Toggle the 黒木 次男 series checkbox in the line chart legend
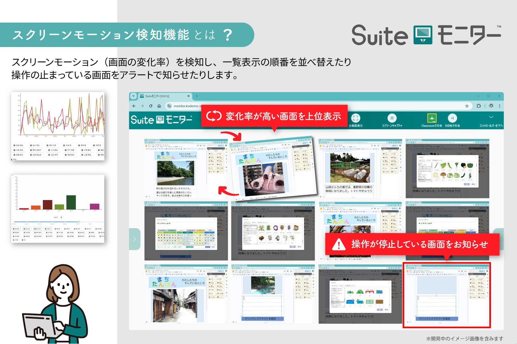The image size is (517, 344). click(47, 145)
